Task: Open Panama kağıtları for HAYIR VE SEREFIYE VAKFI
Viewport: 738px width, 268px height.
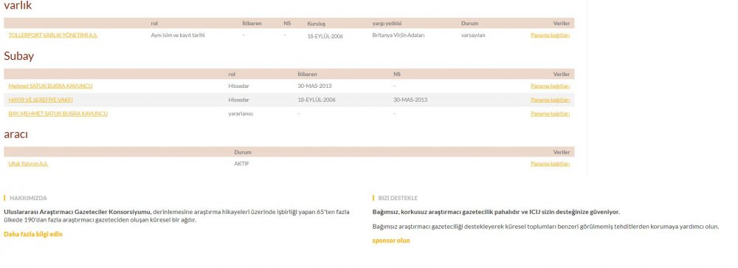Action: point(551,100)
